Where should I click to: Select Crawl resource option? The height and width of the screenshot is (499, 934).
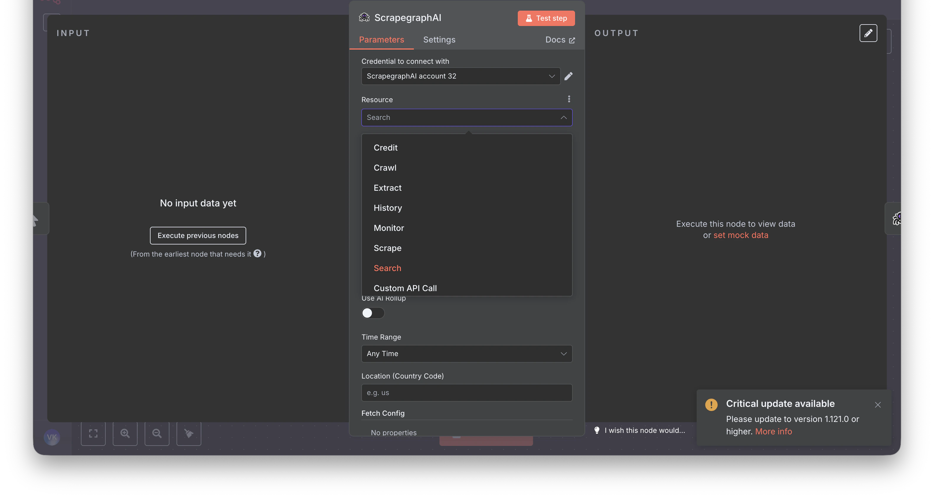click(467, 167)
